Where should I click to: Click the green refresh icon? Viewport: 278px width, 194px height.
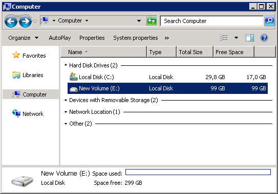tap(152, 21)
